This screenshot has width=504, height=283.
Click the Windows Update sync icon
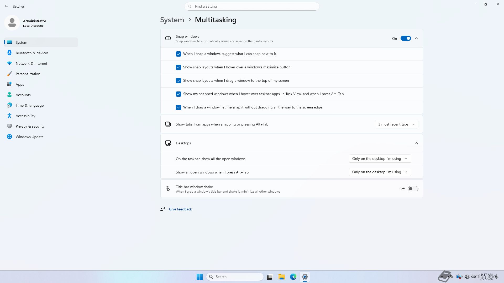tap(9, 137)
